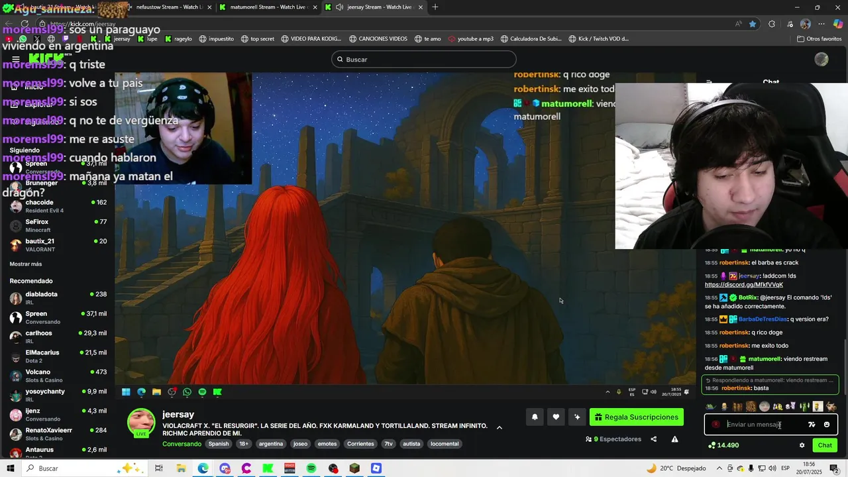Open youtube a mp3 bookmark
Image resolution: width=848 pixels, height=477 pixels.
471,38
